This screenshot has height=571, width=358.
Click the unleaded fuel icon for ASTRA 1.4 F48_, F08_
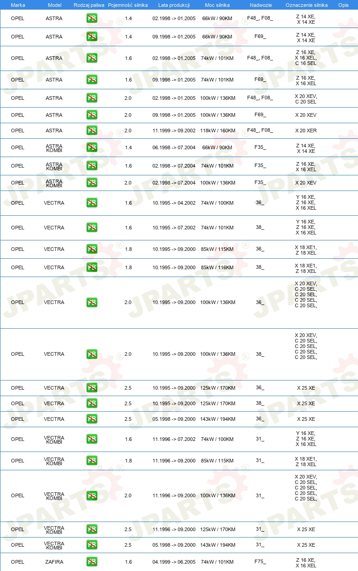92,18
